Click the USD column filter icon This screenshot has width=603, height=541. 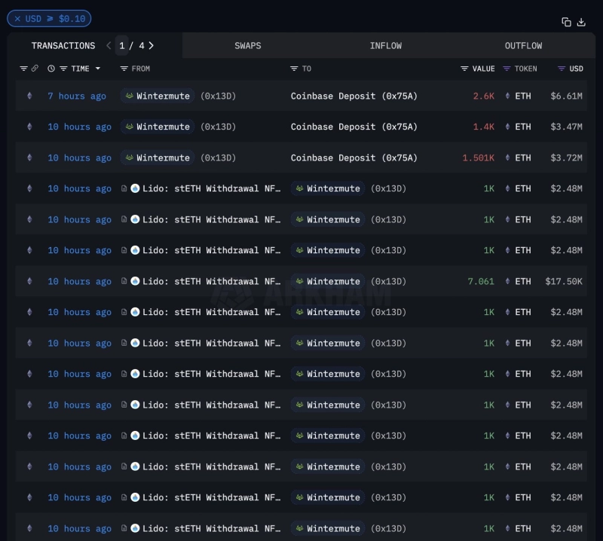pos(562,69)
